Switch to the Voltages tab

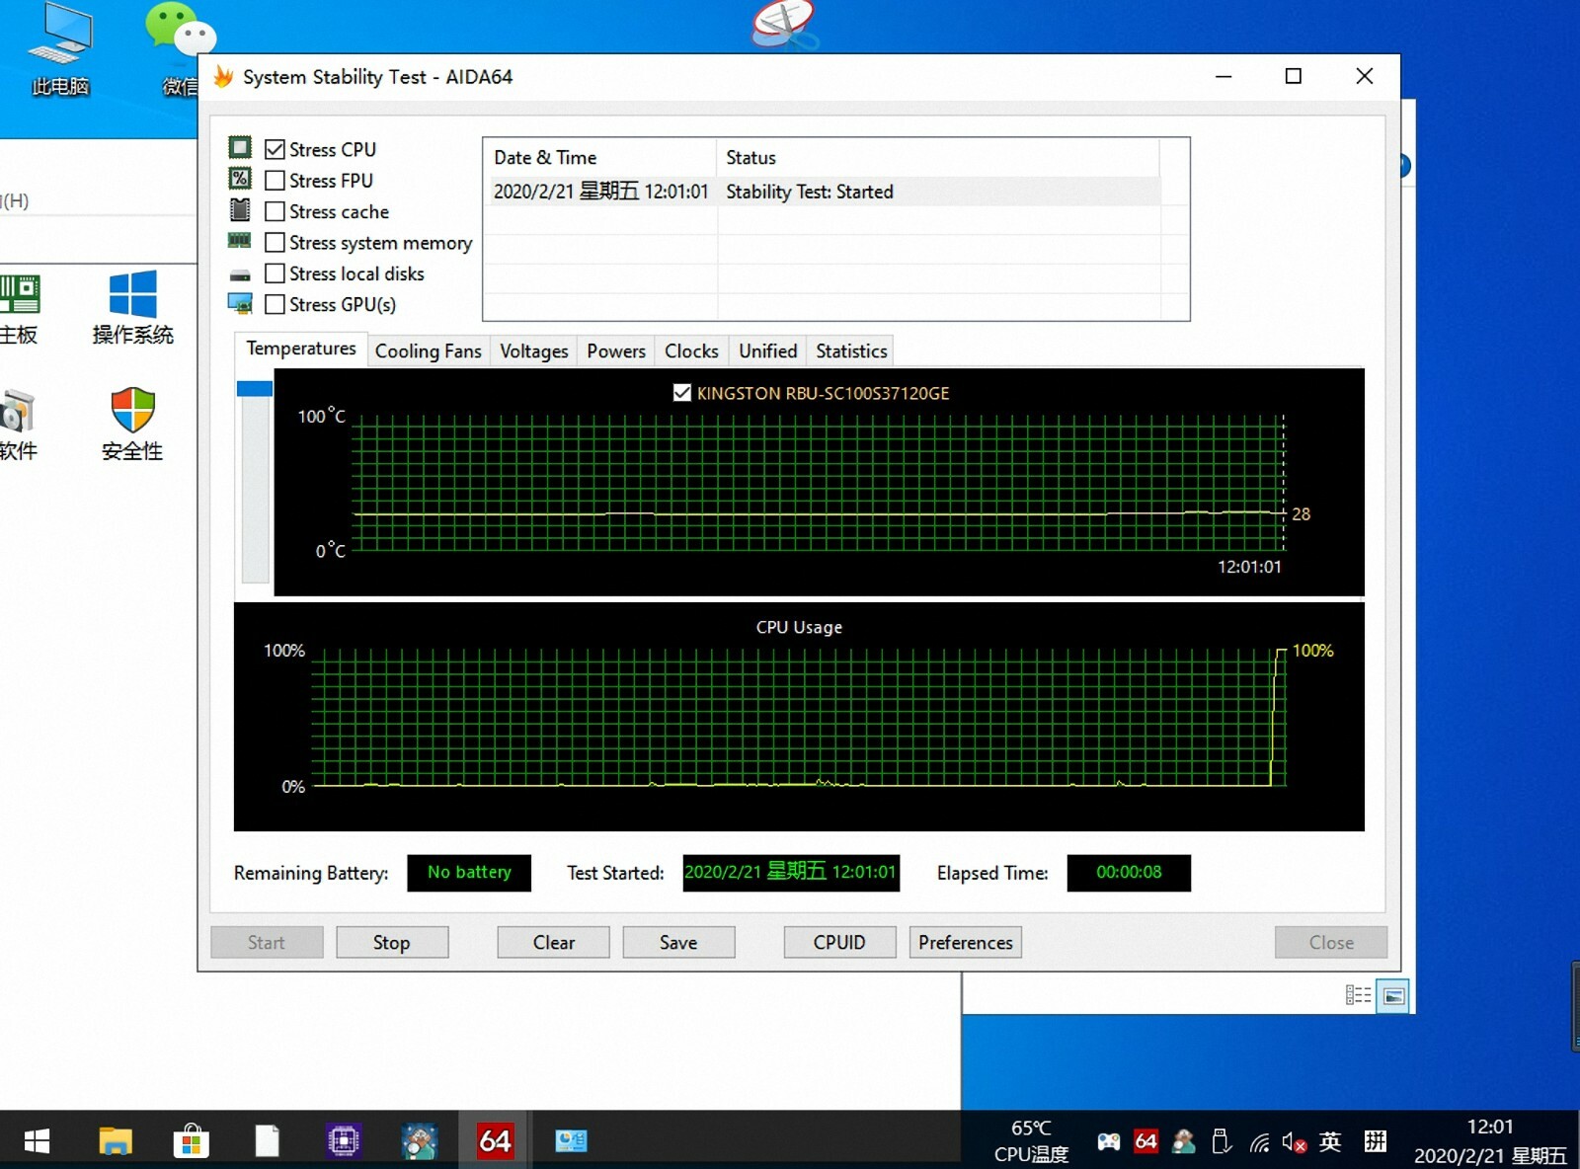(x=533, y=351)
